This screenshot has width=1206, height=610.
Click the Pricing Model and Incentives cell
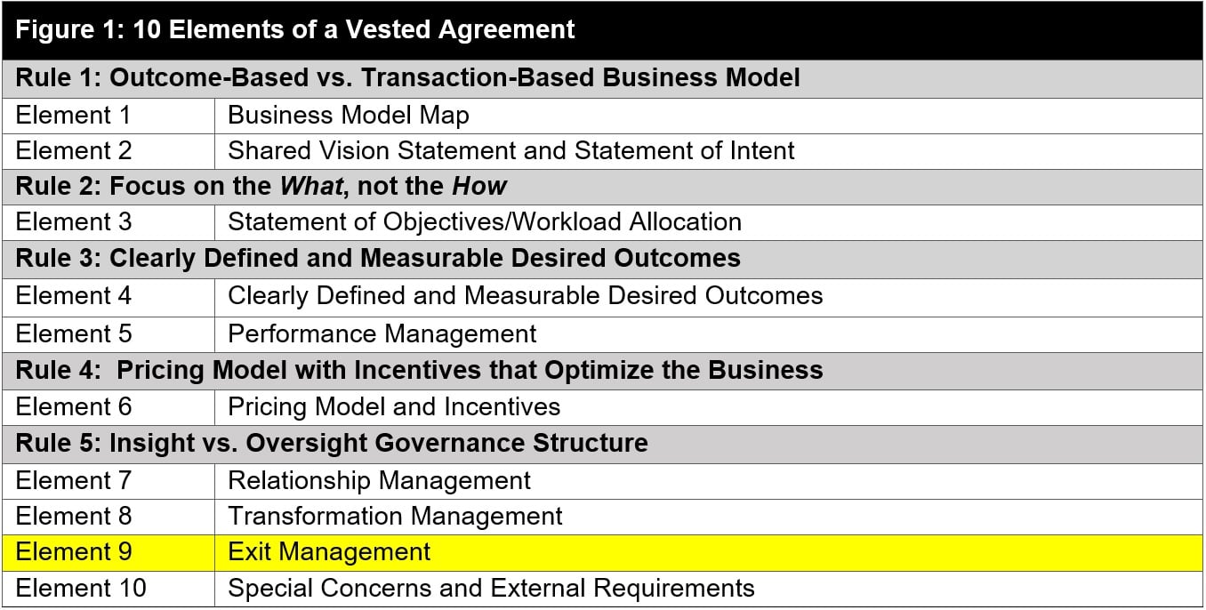pos(709,407)
